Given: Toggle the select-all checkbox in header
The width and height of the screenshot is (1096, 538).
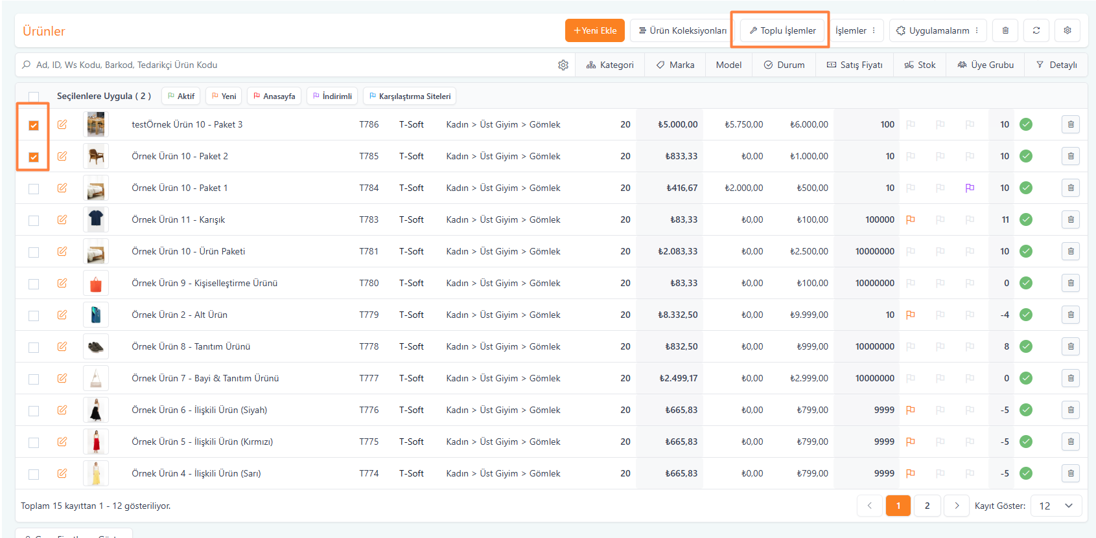Looking at the screenshot, I should (x=34, y=96).
